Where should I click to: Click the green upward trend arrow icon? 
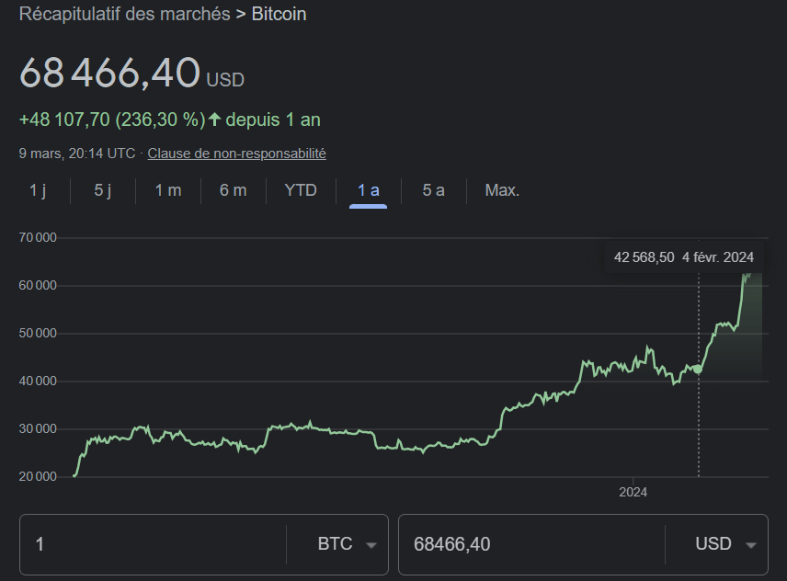[215, 120]
